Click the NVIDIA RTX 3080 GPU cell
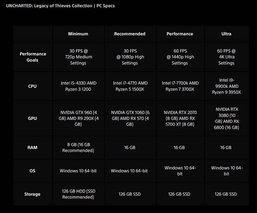This screenshot has height=213, width=257. (226, 118)
